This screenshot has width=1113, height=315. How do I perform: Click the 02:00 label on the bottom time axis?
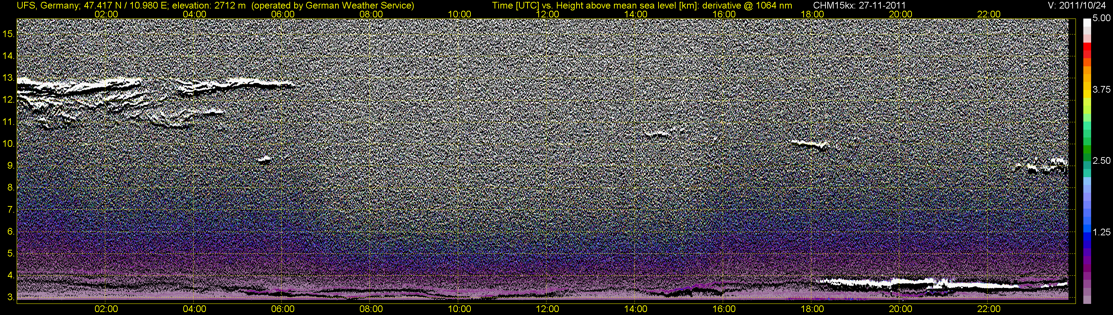(106, 309)
